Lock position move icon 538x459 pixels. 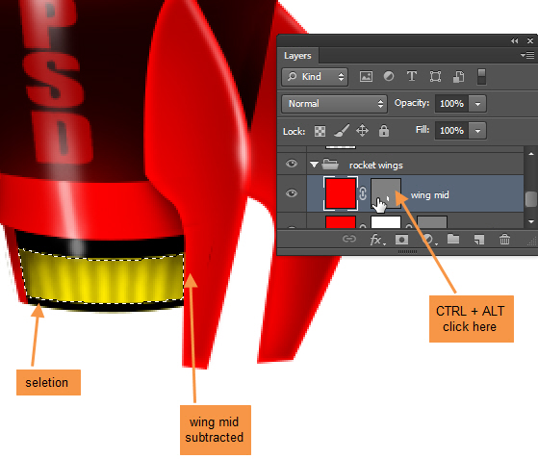pyautogui.click(x=362, y=130)
